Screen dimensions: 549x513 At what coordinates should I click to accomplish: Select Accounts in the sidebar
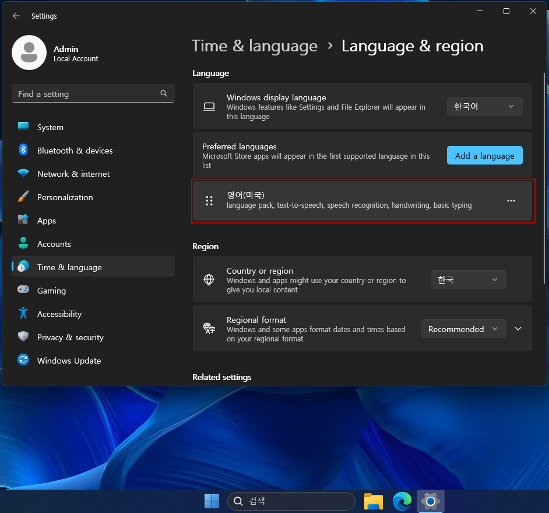(x=93, y=244)
